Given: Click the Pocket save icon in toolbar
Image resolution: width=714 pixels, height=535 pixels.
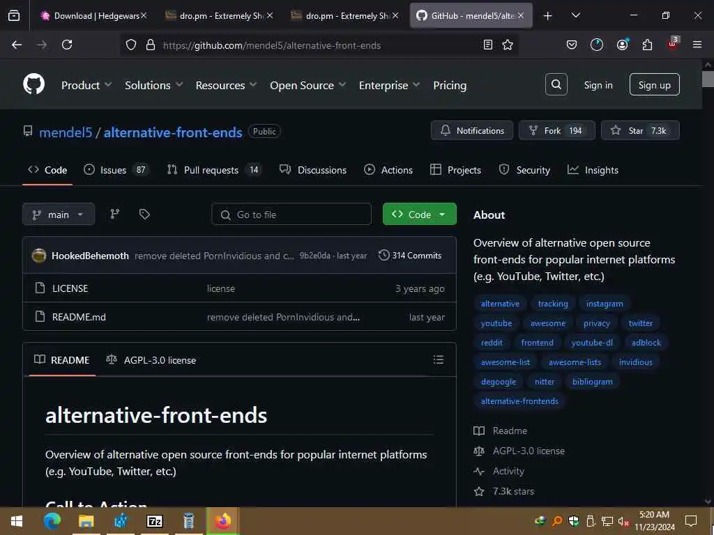Looking at the screenshot, I should [x=572, y=45].
